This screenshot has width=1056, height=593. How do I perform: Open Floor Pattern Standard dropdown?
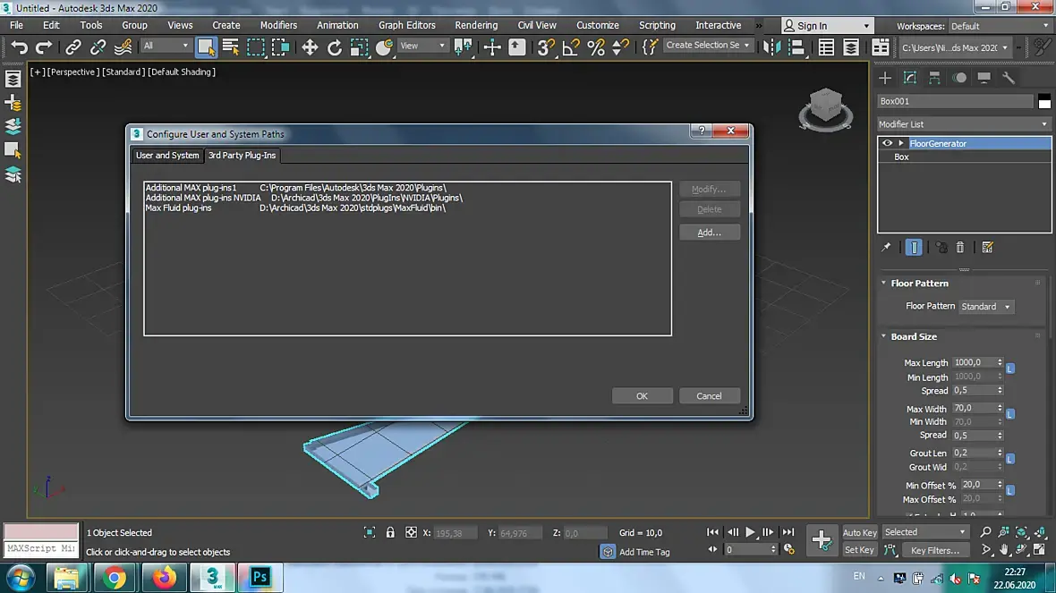click(985, 307)
